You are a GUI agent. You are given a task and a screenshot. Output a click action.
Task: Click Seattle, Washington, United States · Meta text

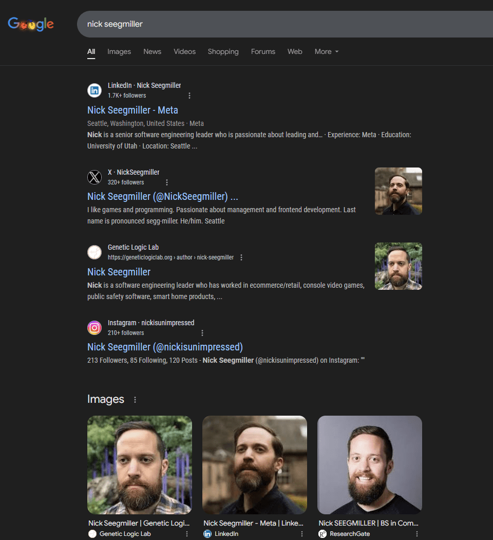tap(146, 123)
